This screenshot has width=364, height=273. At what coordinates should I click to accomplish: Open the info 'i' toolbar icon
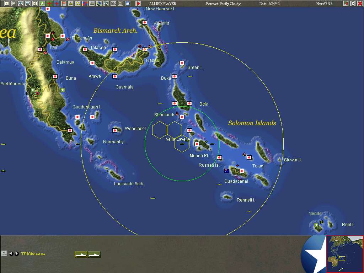click(x=35, y=4)
